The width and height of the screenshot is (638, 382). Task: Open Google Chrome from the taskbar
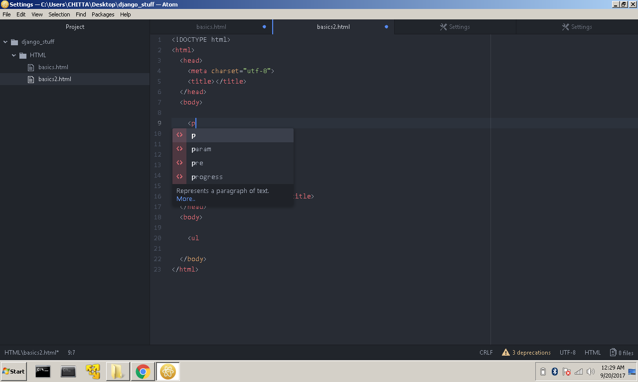[143, 372]
